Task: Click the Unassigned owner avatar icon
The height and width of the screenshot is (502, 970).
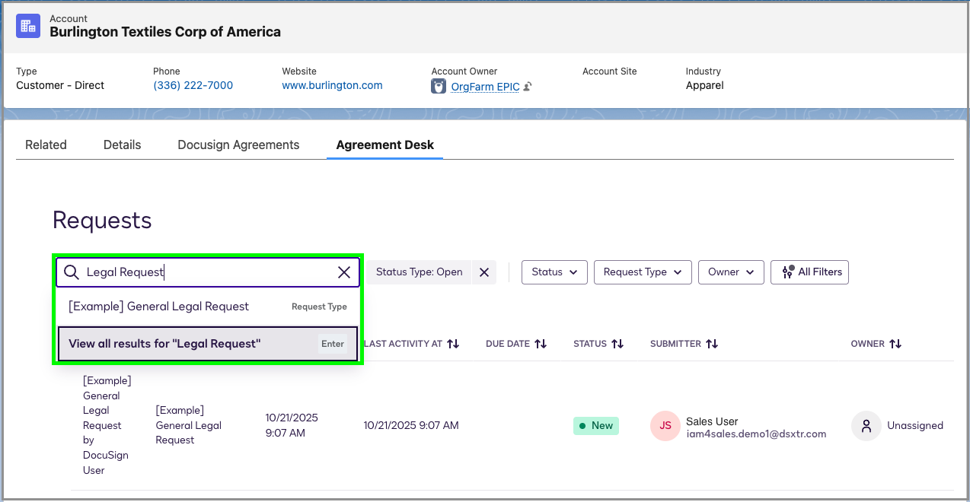Action: (866, 425)
